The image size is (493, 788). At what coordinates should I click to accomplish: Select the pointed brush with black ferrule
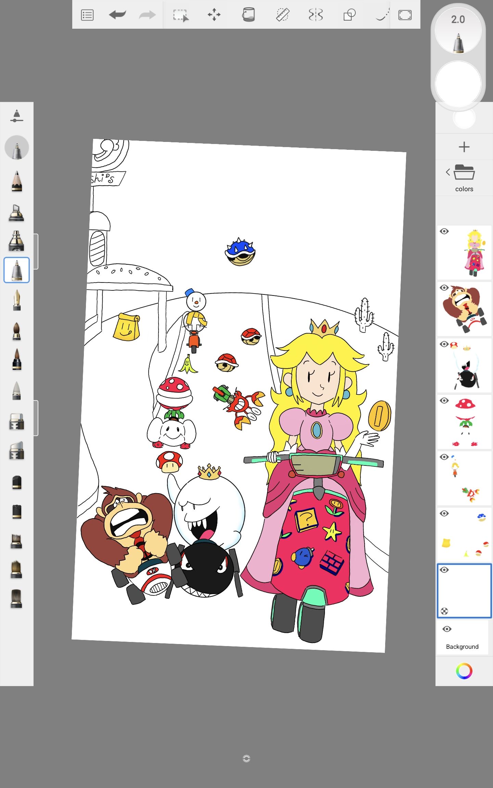[x=17, y=359]
